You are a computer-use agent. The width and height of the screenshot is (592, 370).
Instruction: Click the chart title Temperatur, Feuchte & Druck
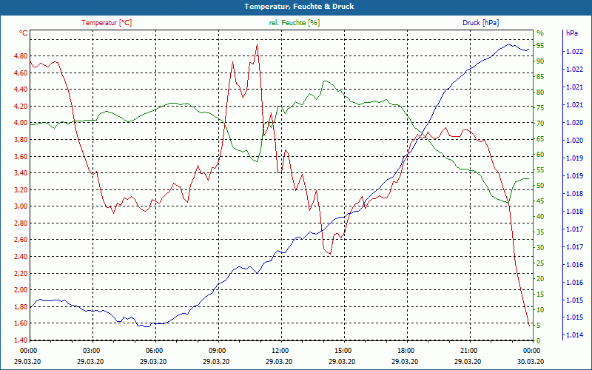299,7
